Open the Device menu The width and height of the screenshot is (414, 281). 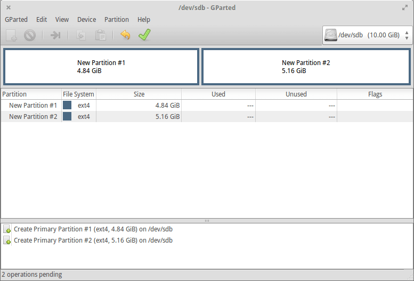[86, 20]
